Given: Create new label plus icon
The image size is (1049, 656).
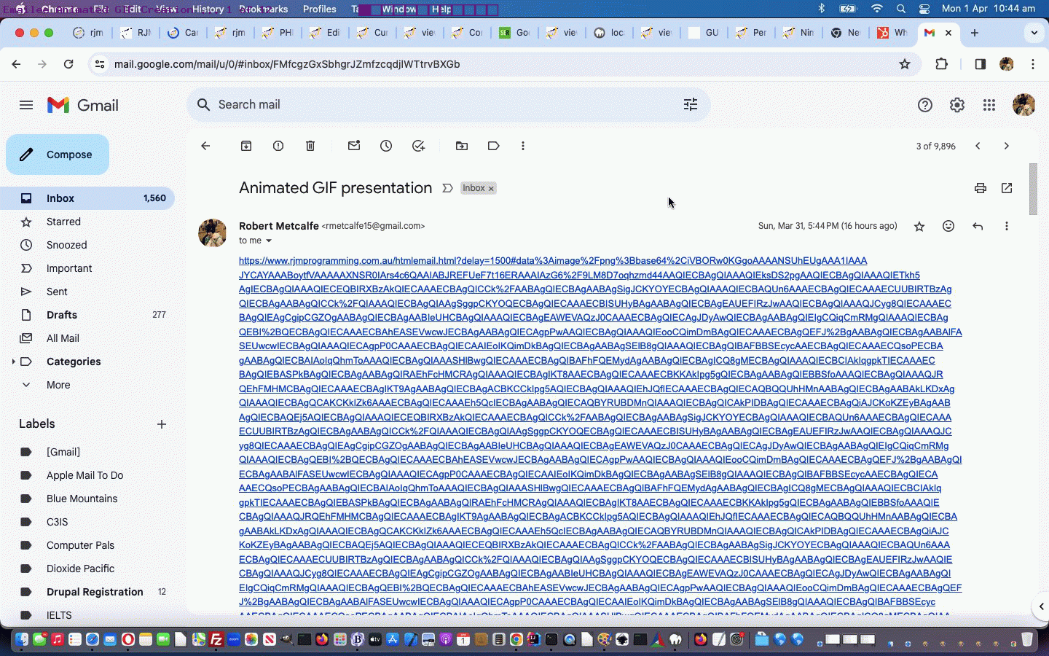Looking at the screenshot, I should tap(162, 424).
